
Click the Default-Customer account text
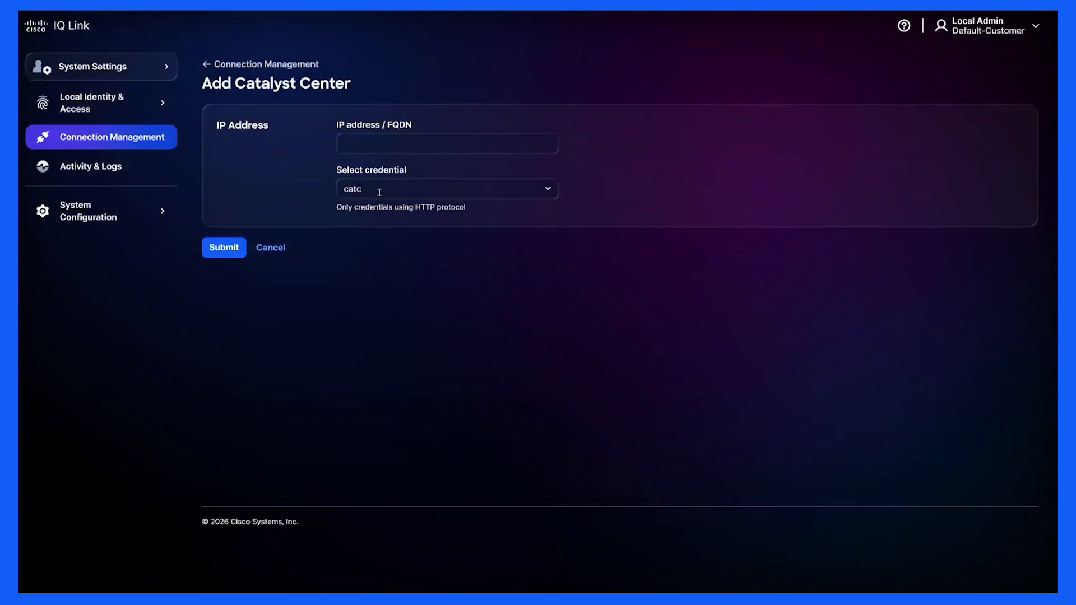click(x=988, y=31)
